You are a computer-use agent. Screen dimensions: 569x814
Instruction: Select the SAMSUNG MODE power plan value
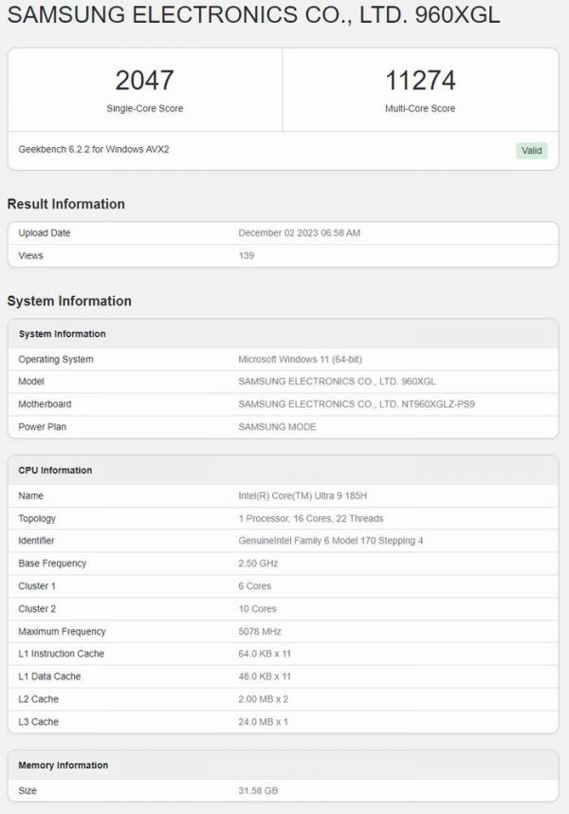(277, 427)
